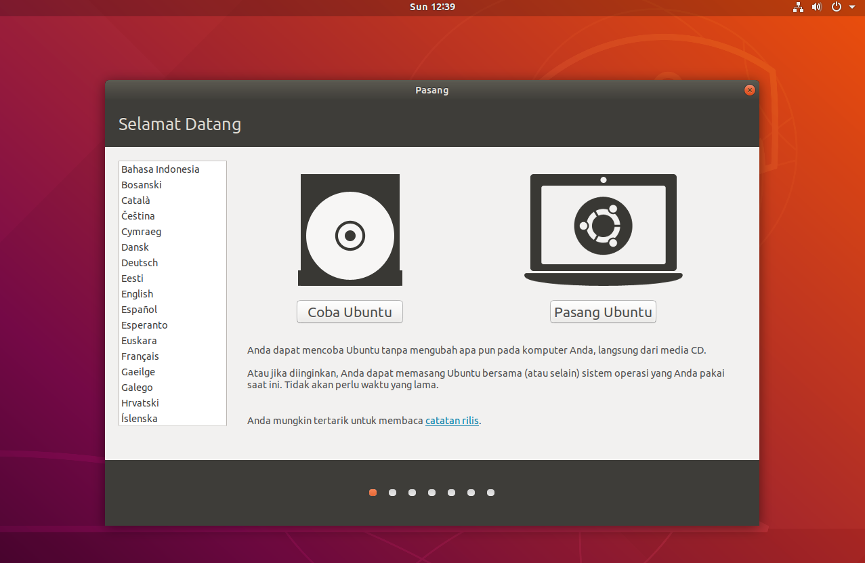Viewport: 865px width, 563px height.
Task: Open the clock showing Sun 12:39
Action: [432, 7]
